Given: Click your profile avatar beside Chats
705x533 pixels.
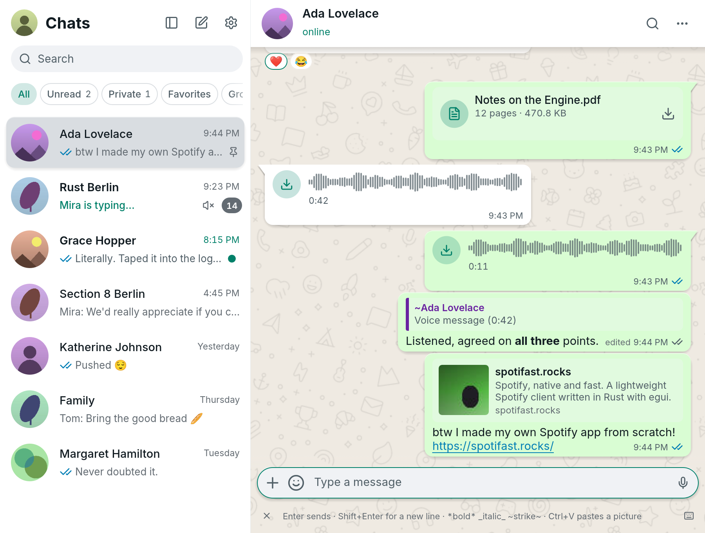Looking at the screenshot, I should [24, 23].
